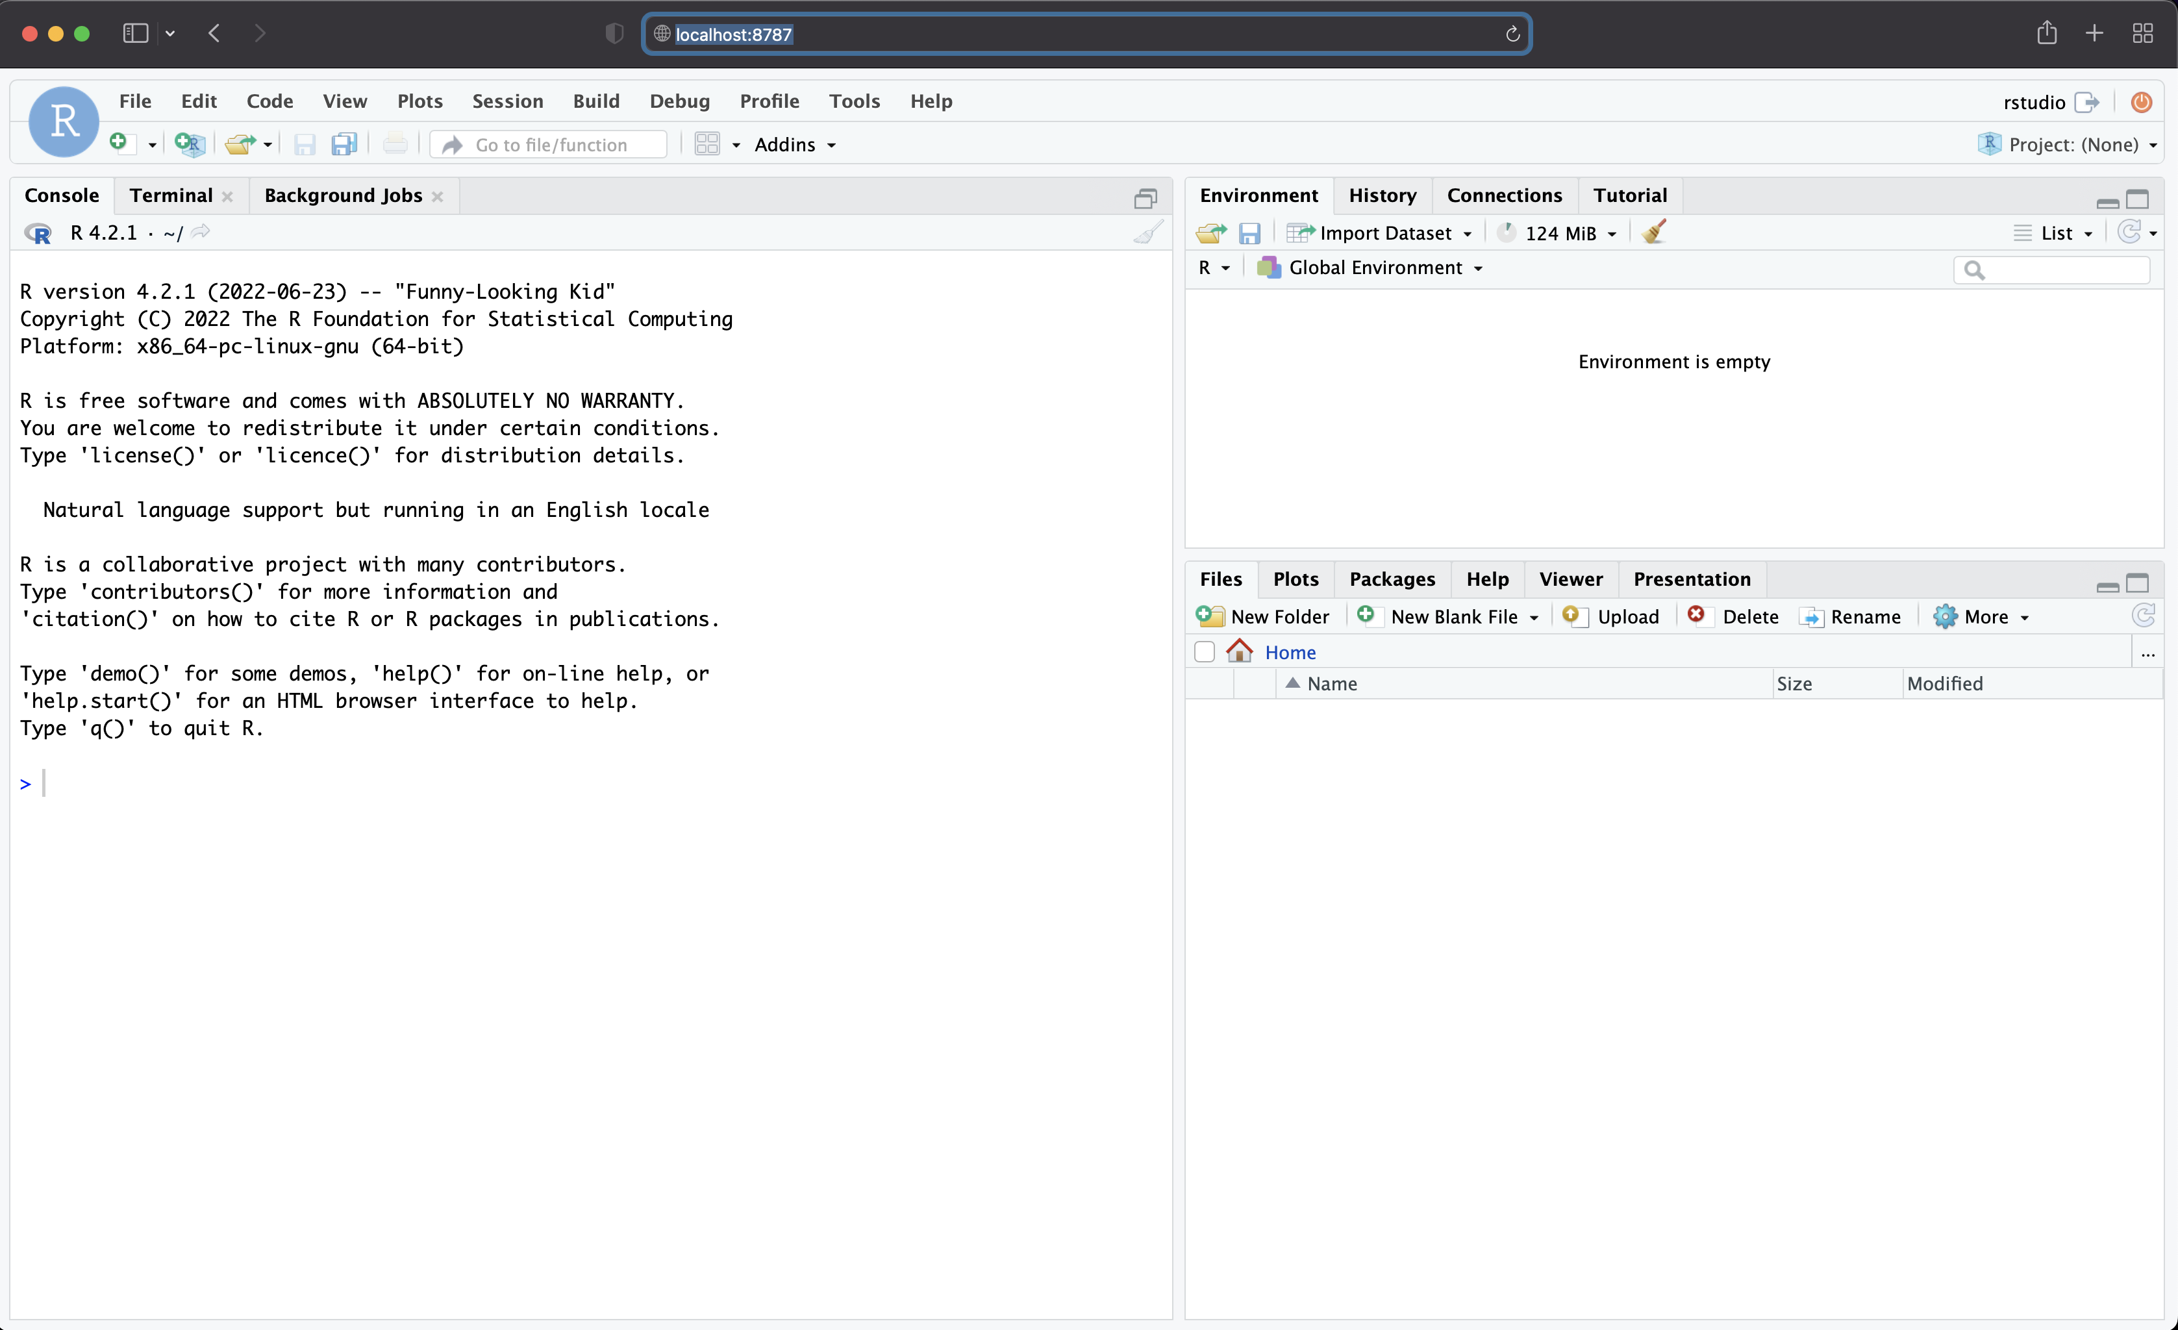Check the select-all files checkbox
The height and width of the screenshot is (1330, 2178).
click(x=1204, y=652)
